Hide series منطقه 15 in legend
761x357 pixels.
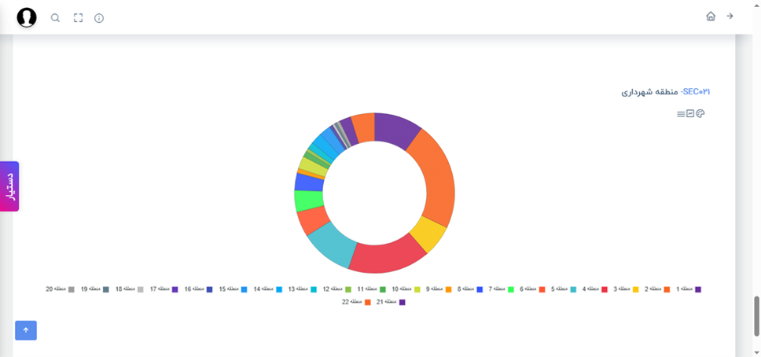click(233, 289)
